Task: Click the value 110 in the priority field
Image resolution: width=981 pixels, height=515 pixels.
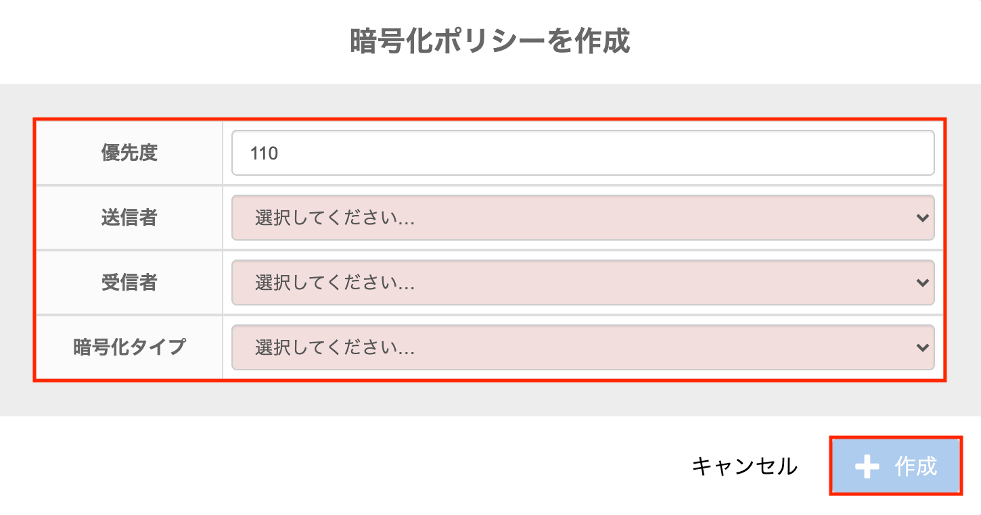Action: pyautogui.click(x=264, y=153)
